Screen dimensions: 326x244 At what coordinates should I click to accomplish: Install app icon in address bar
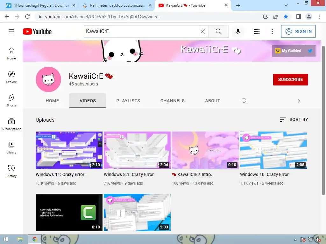click(265, 17)
